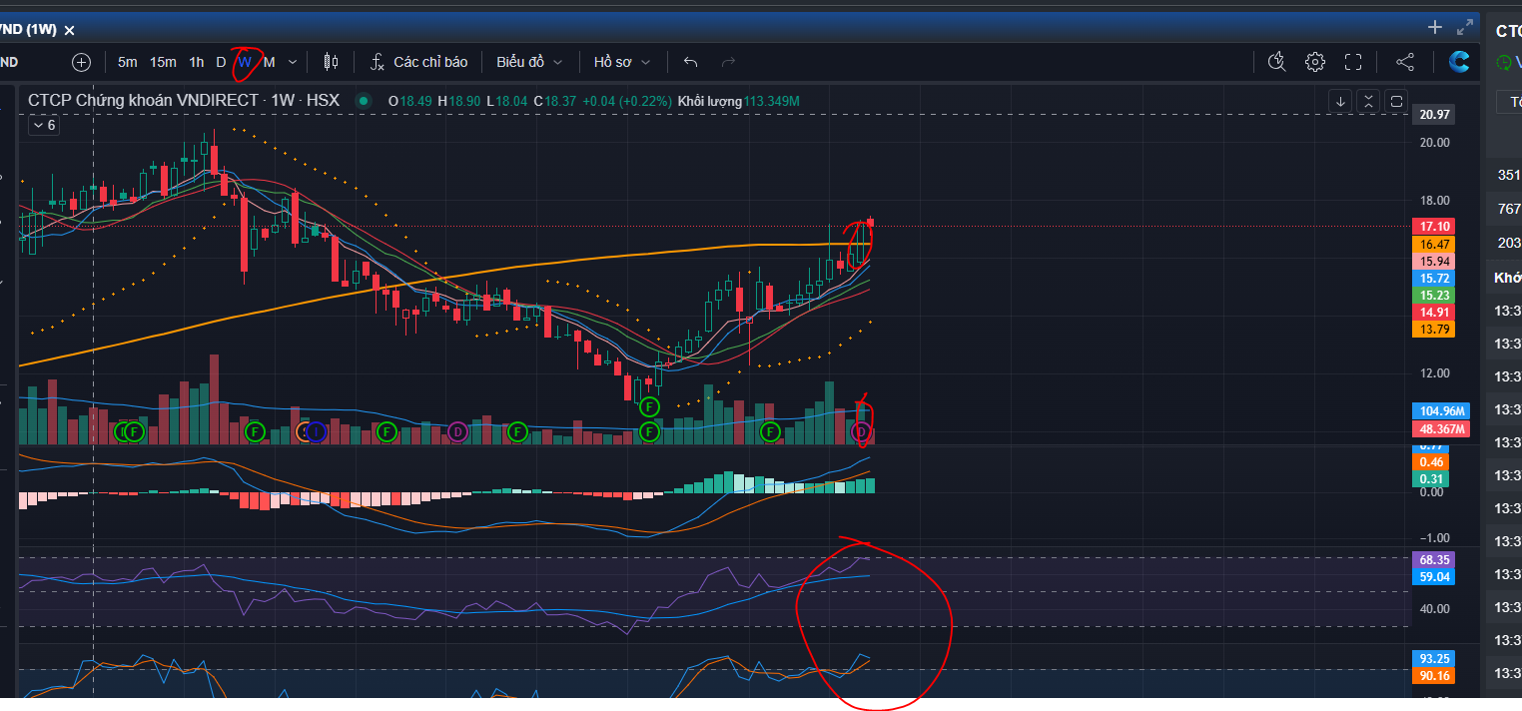The width and height of the screenshot is (1522, 711).
Task: Click the orange 90.16 stochastic label
Action: [x=1434, y=676]
